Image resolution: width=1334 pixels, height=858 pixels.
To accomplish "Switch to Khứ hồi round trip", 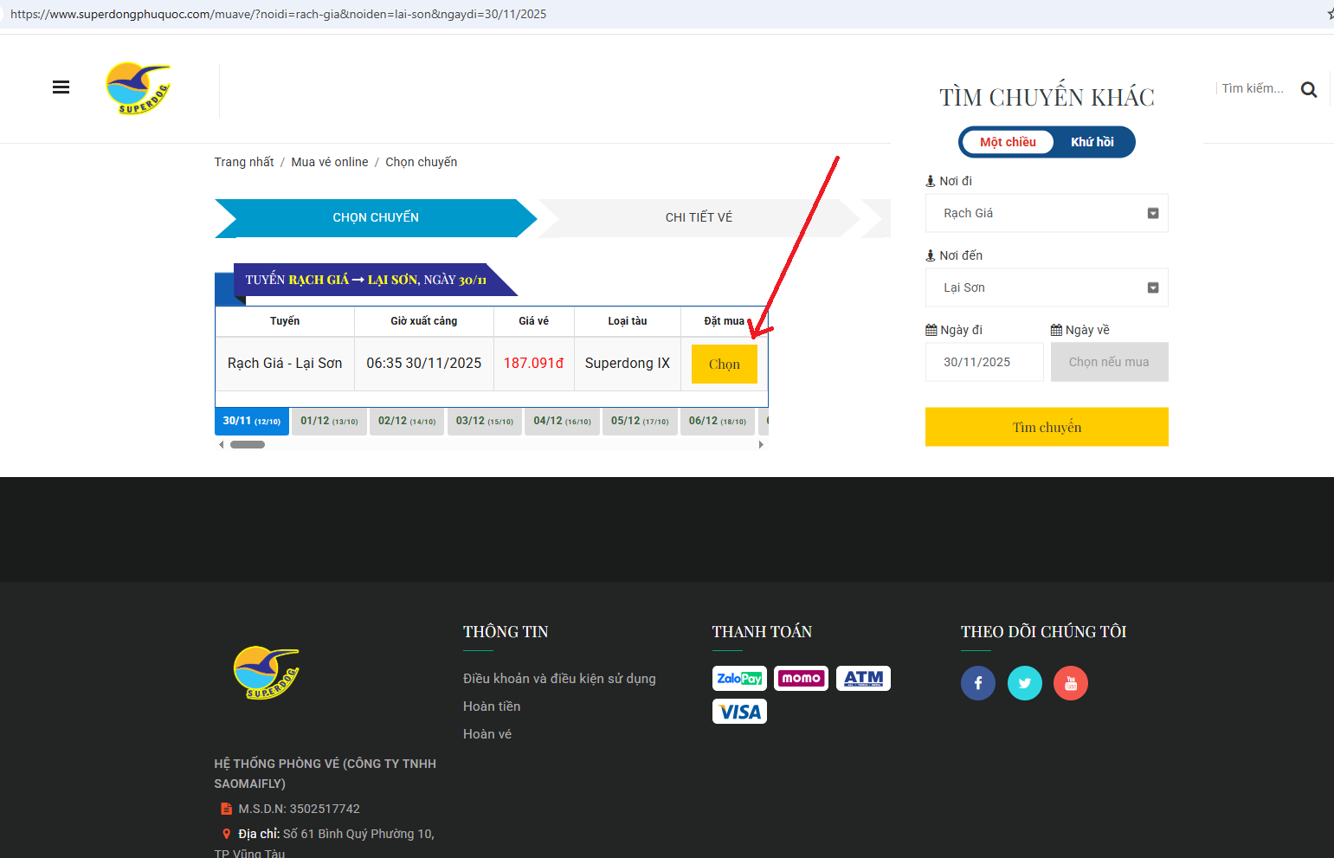I will pos(1092,142).
